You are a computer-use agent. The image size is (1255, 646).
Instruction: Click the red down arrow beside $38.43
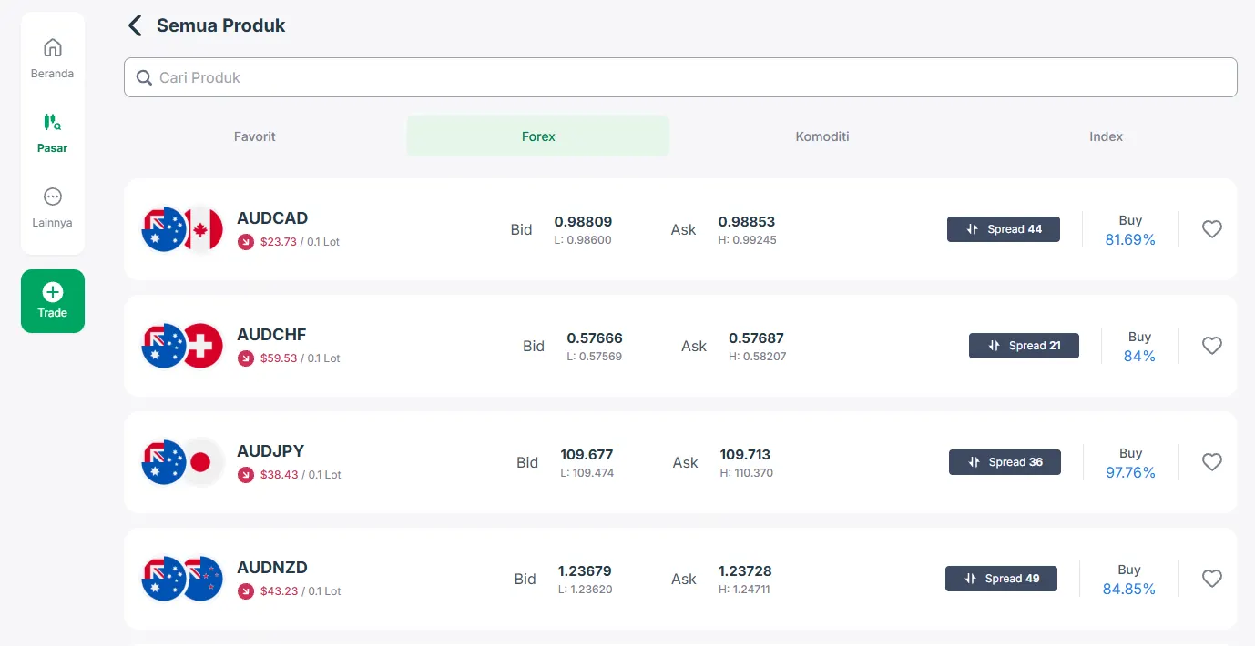pos(245,475)
